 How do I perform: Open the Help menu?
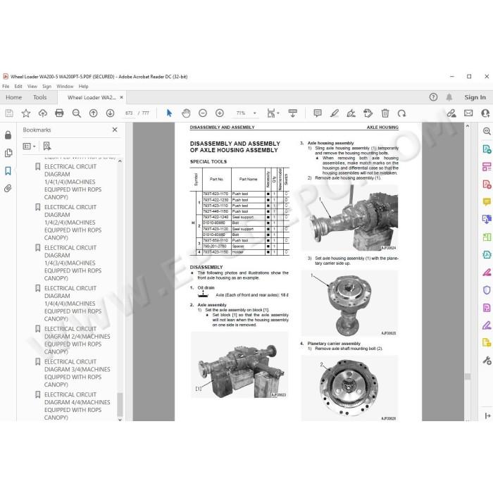(x=83, y=86)
